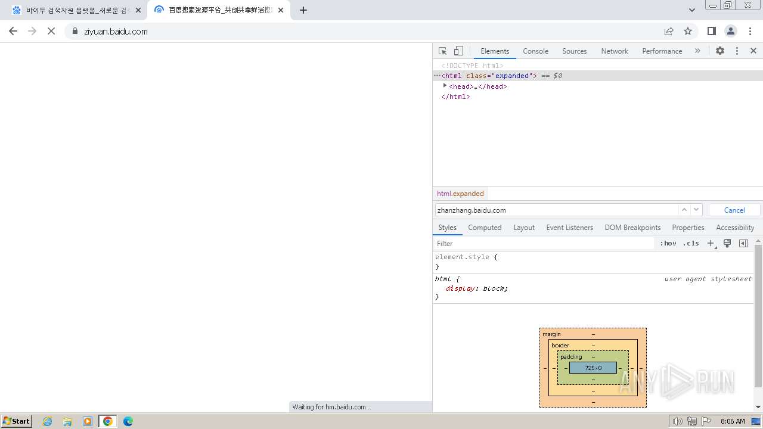Select the Computed tab
The image size is (763, 429).
coord(485,228)
